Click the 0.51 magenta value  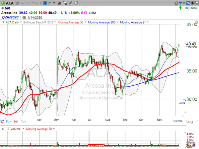coord(84,13)
